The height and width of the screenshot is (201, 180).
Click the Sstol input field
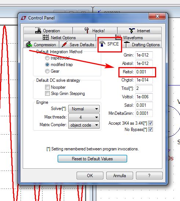pyautogui.click(x=144, y=105)
